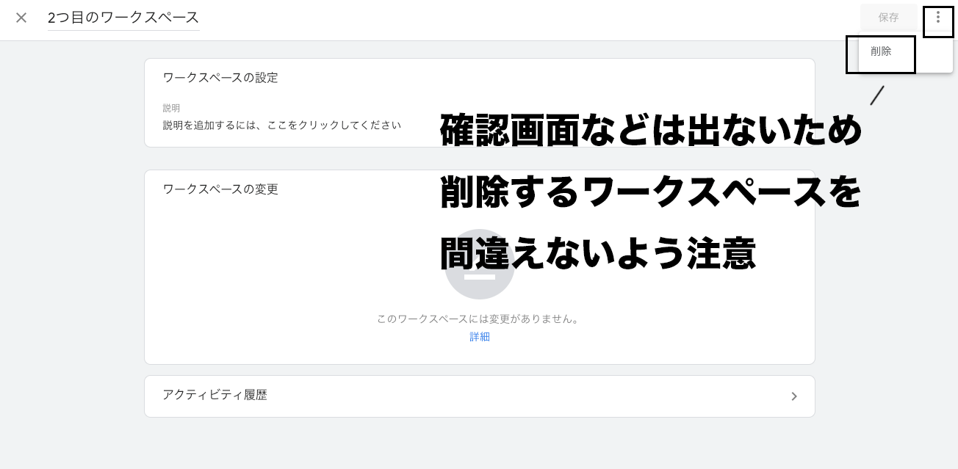The height and width of the screenshot is (469, 958).
Task: Click the description field to add a description
Action: (x=282, y=126)
